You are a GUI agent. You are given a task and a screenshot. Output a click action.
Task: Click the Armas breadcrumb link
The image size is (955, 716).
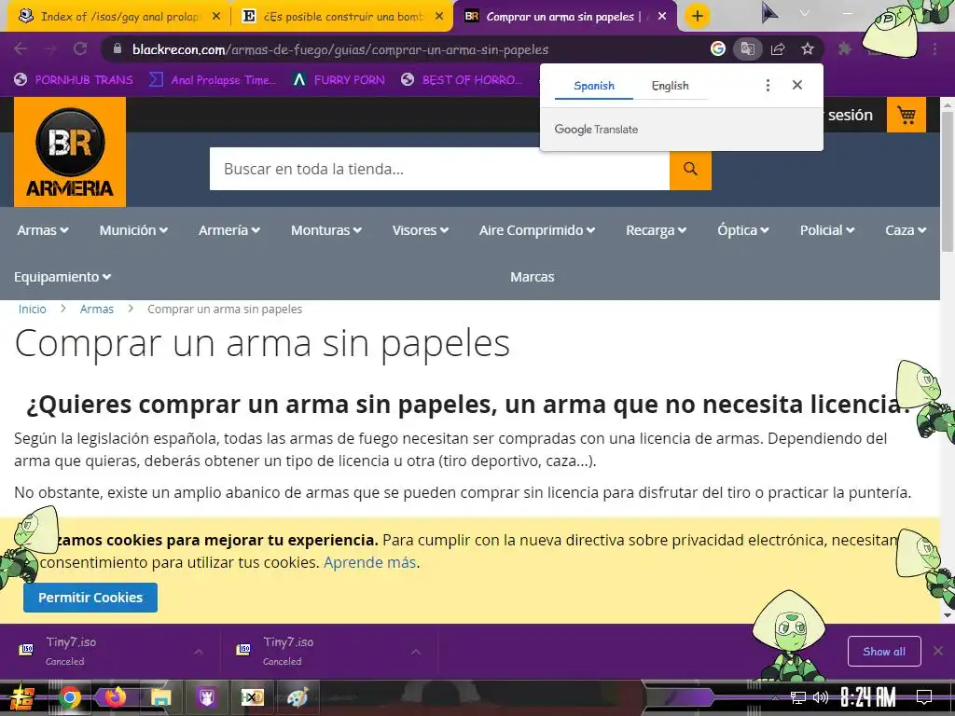[97, 309]
